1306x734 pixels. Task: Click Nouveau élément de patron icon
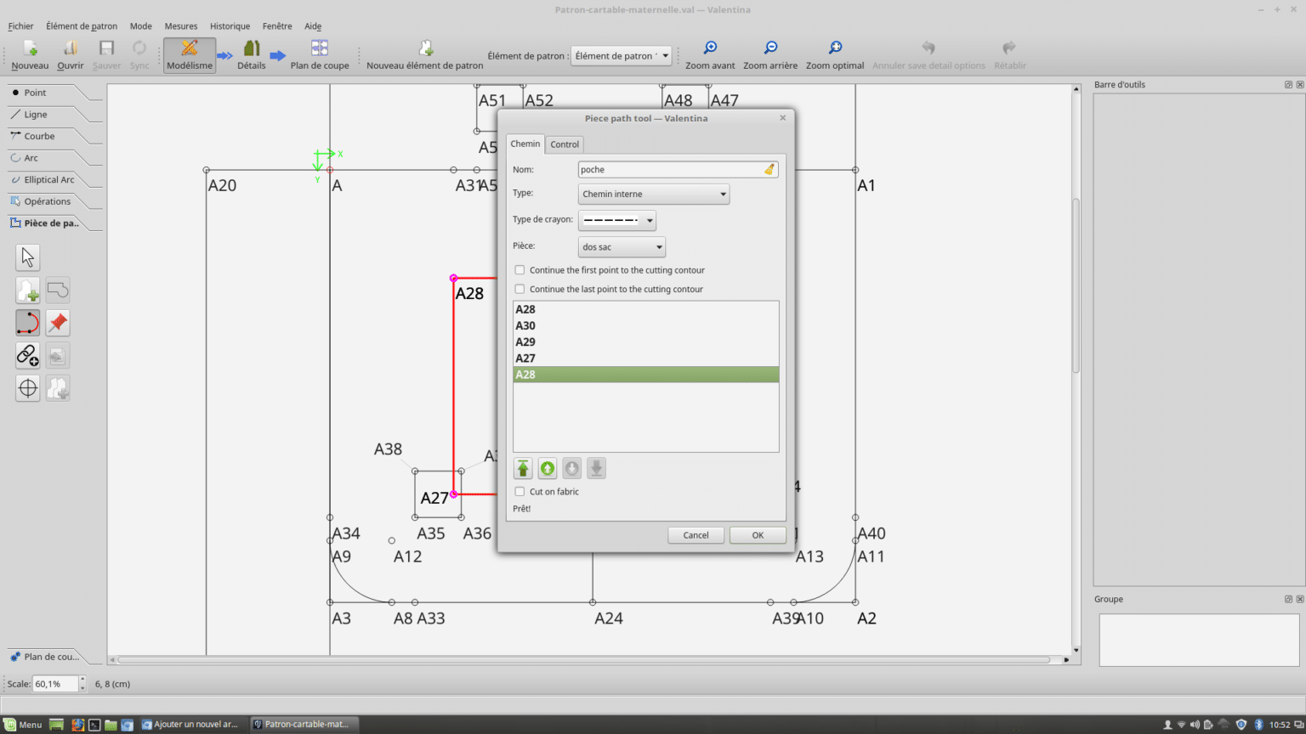pyautogui.click(x=425, y=48)
